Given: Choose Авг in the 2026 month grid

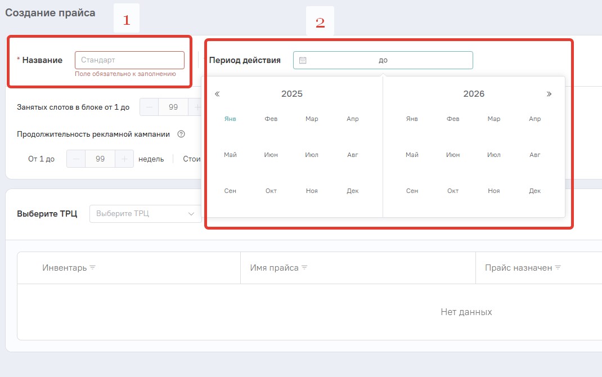Looking at the screenshot, I should tap(534, 155).
